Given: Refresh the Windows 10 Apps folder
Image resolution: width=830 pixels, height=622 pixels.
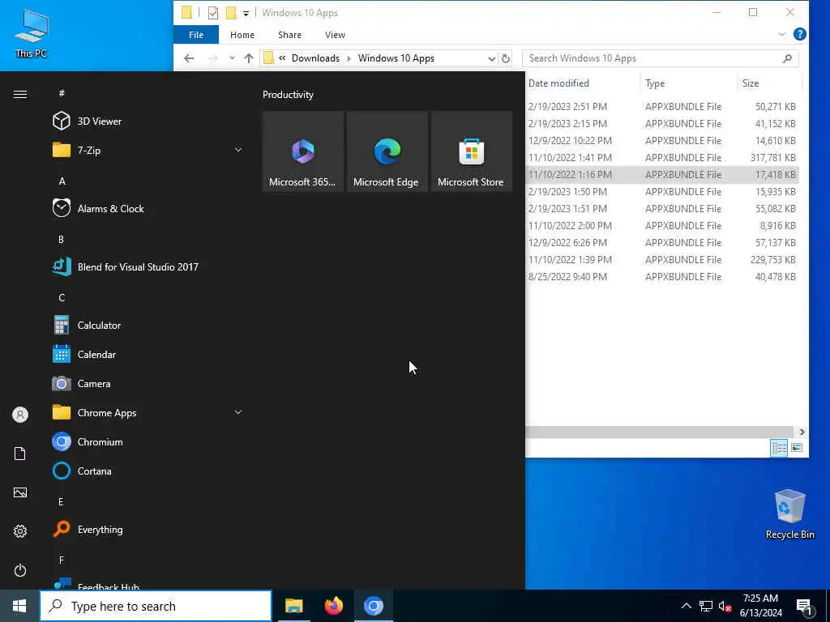Looking at the screenshot, I should 506,58.
